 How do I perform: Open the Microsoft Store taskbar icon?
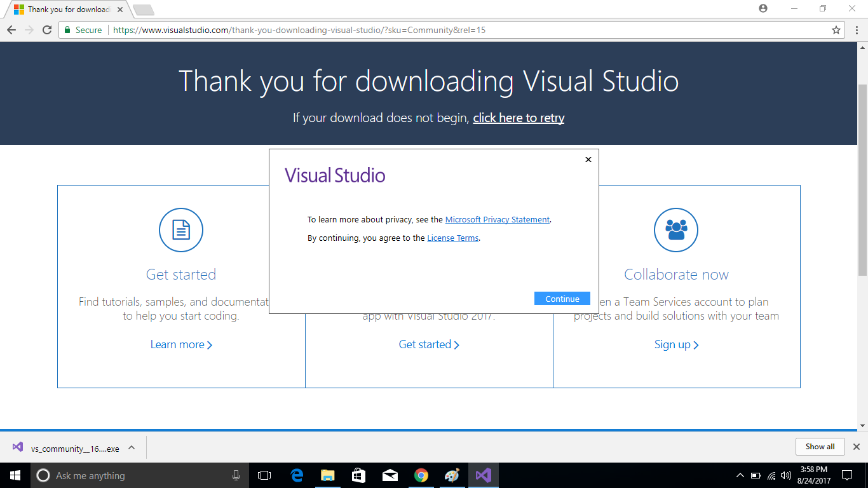358,475
